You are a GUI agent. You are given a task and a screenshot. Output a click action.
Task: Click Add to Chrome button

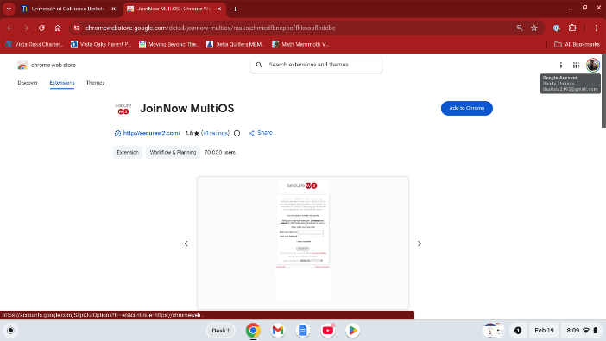click(x=466, y=108)
